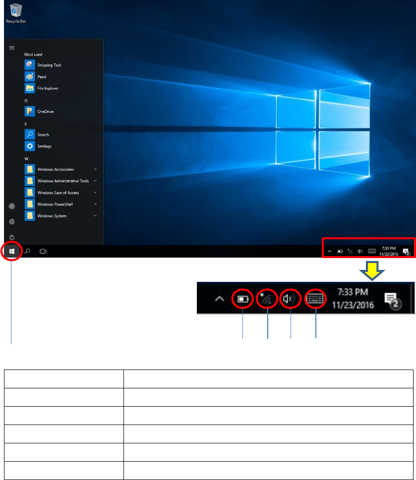Open Settings from the app list
The width and height of the screenshot is (416, 480).
38,146
